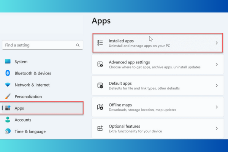Click the Personalization paintbrush icon
The image size is (228, 152).
point(8,96)
